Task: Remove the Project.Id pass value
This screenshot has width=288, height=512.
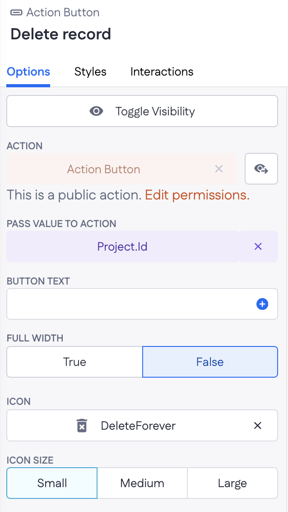Action: pos(258,247)
